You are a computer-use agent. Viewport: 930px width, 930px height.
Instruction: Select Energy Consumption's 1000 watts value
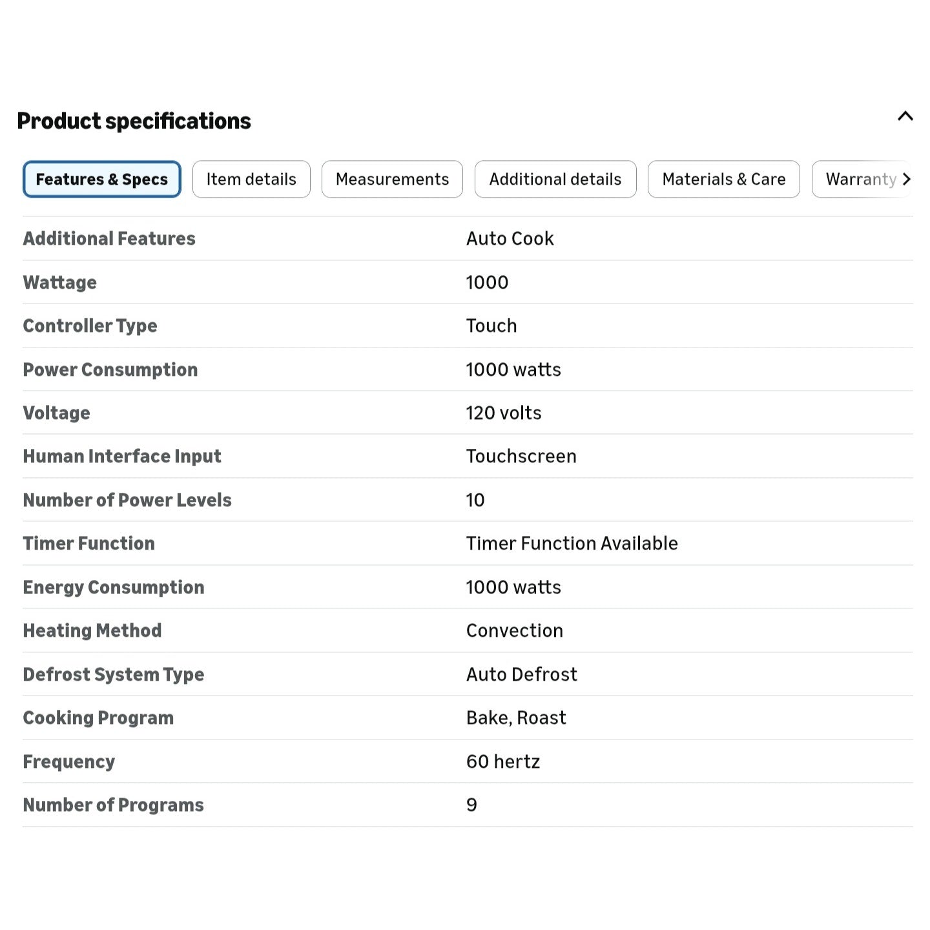pyautogui.click(x=513, y=587)
